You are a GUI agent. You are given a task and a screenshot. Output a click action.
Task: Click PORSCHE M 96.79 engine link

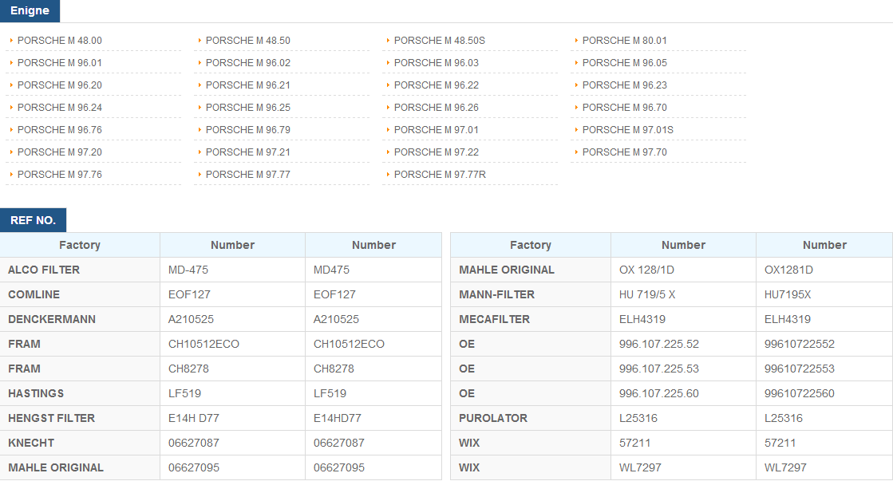click(x=247, y=130)
